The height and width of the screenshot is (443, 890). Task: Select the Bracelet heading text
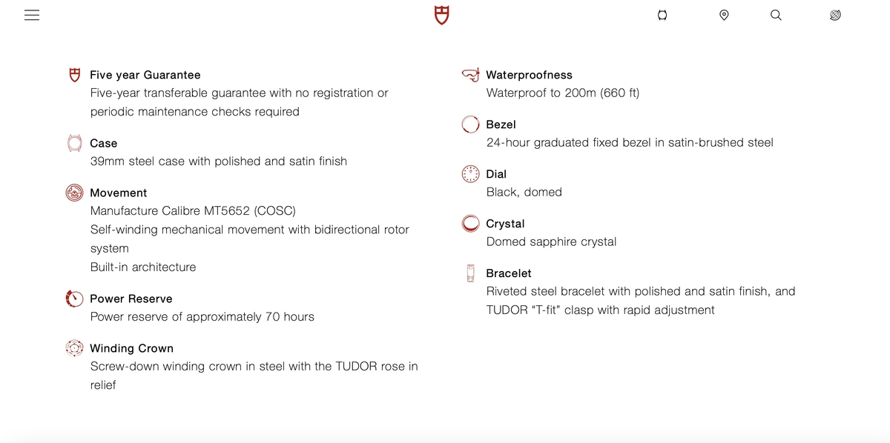pyautogui.click(x=508, y=273)
